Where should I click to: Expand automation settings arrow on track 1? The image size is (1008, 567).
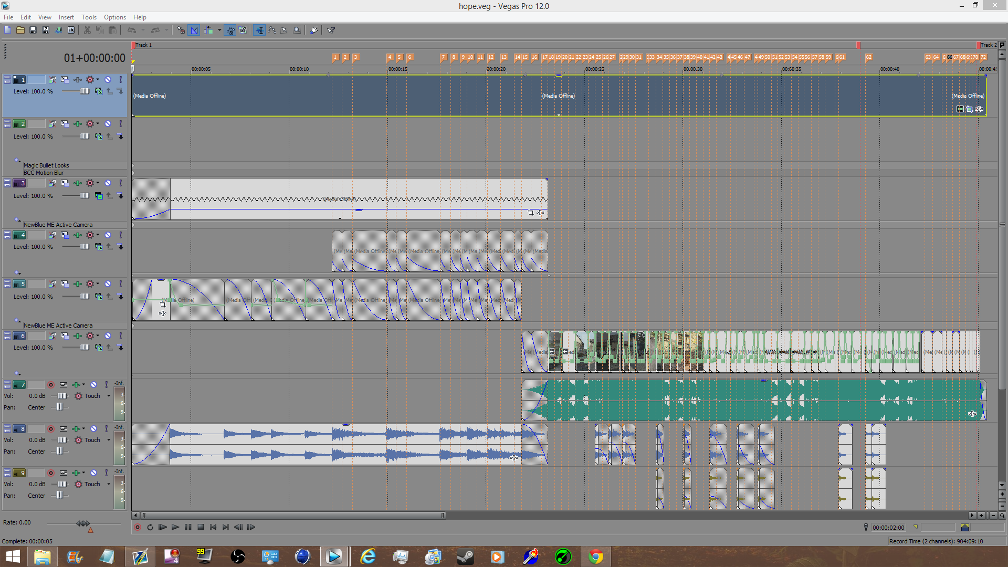(98, 79)
